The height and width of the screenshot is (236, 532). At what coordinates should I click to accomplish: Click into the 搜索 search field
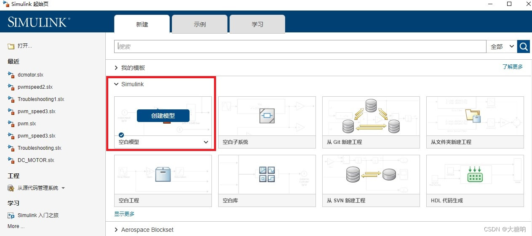tap(300, 47)
